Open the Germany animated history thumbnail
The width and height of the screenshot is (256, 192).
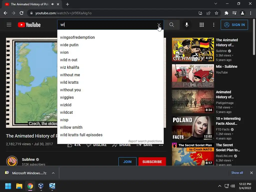193,49
